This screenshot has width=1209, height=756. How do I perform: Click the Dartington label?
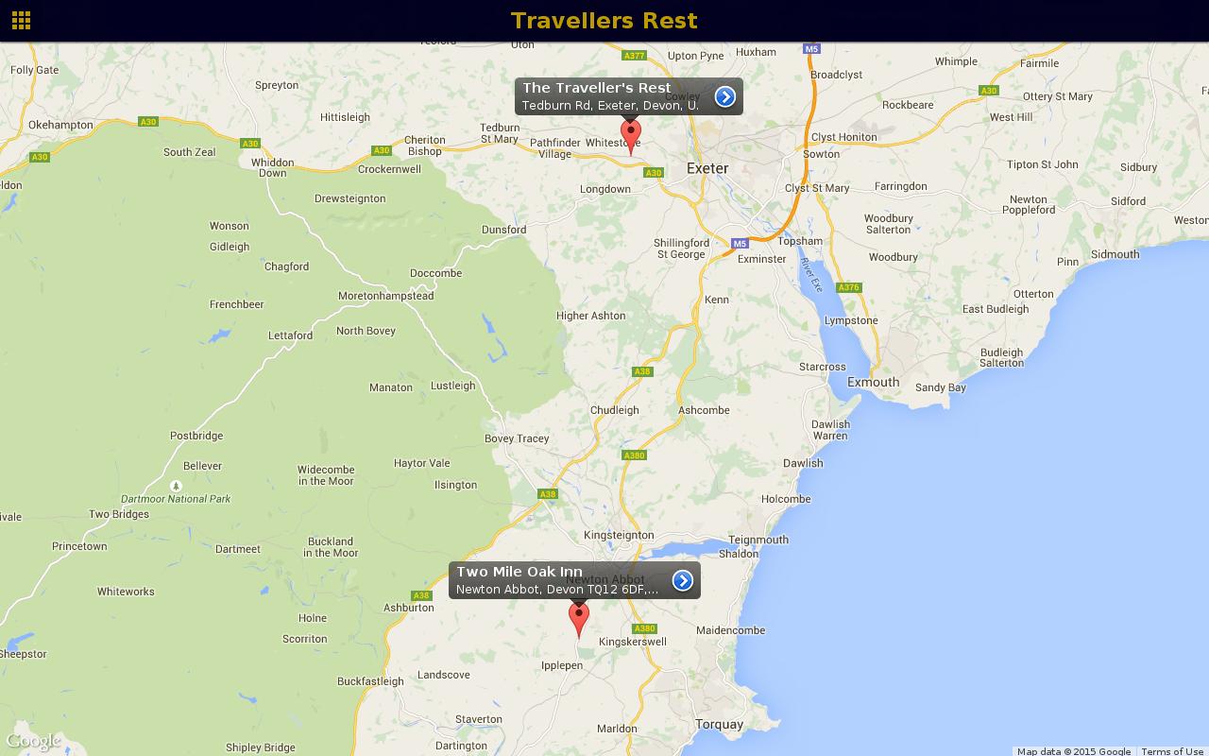click(x=461, y=746)
